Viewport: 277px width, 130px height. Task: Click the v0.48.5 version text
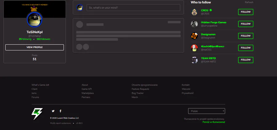[x=79, y=123]
